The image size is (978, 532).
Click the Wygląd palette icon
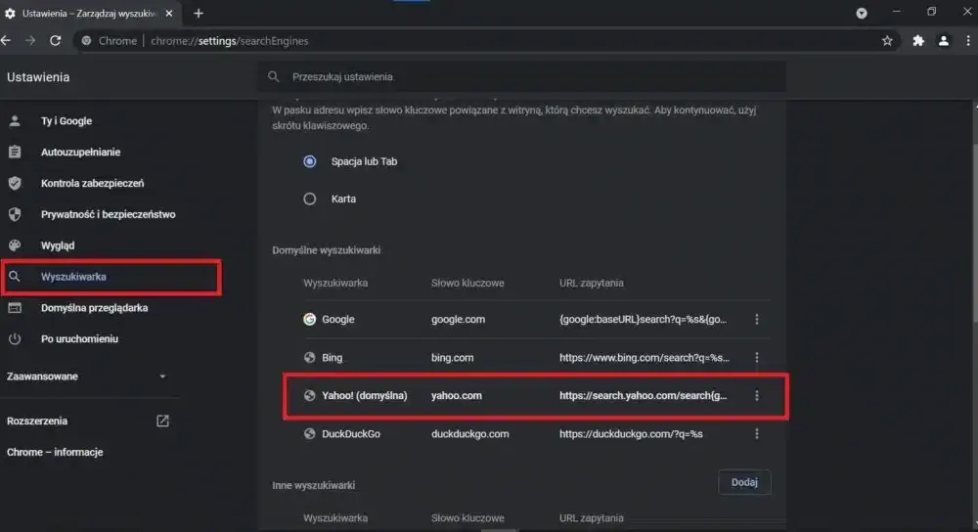point(15,245)
